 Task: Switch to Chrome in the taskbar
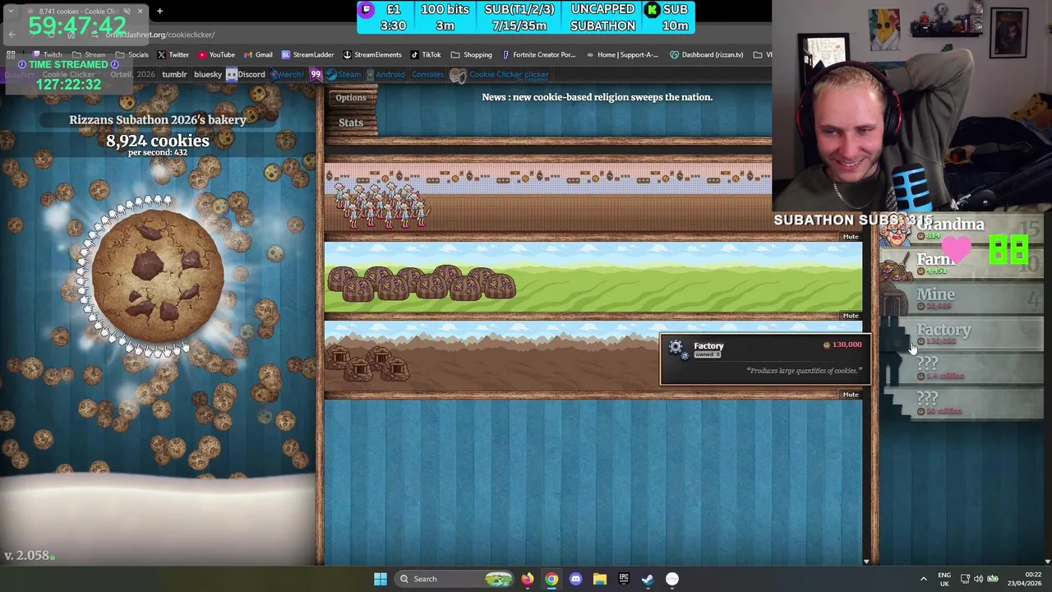click(551, 579)
